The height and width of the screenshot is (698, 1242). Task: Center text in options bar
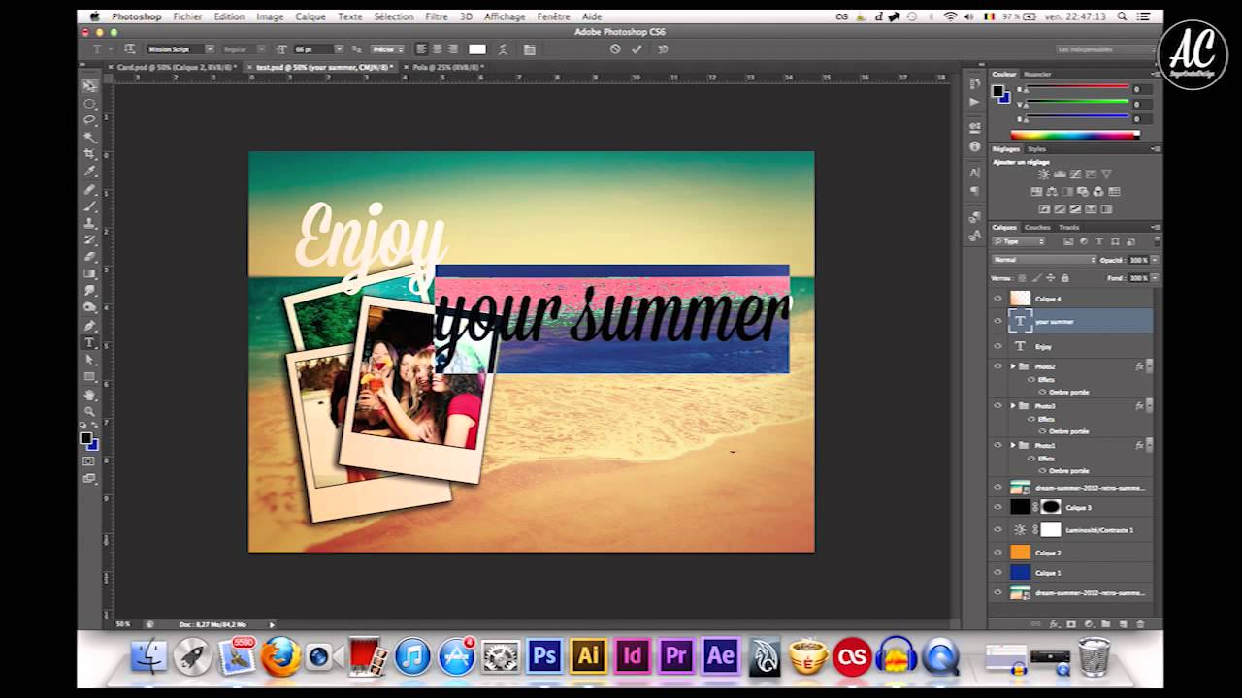[x=437, y=48]
